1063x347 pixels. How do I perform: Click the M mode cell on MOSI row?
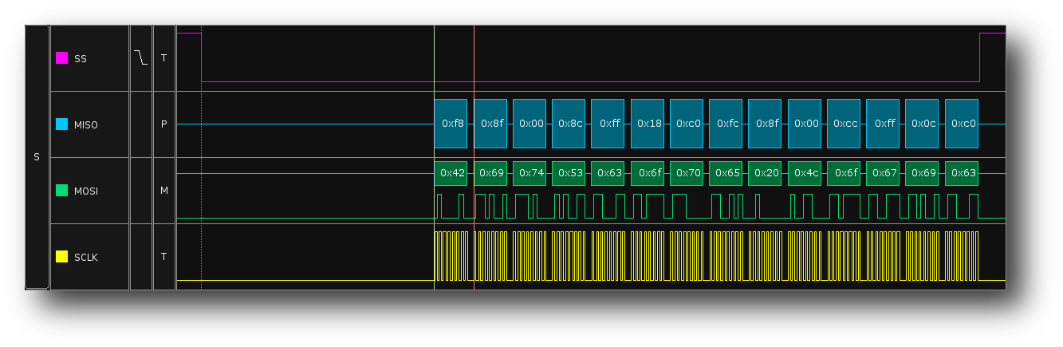tap(163, 191)
